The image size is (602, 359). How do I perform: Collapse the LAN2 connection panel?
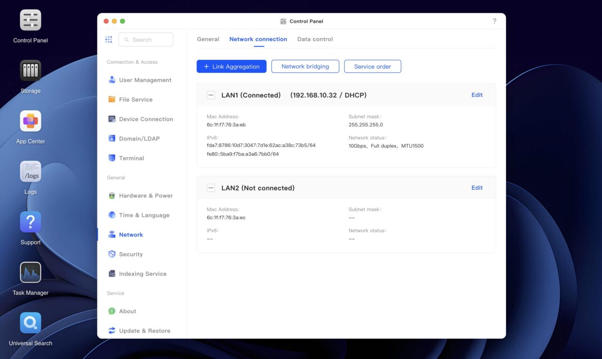[211, 188]
